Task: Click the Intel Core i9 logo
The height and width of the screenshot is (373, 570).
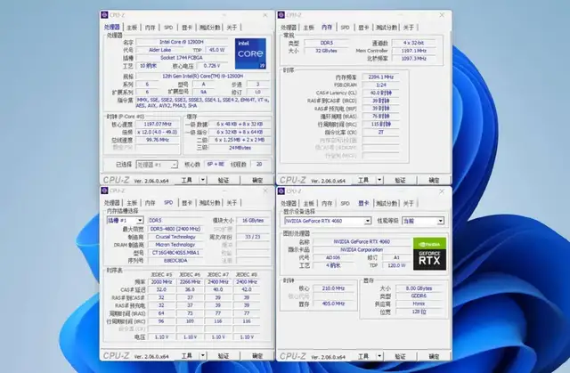Action: tap(250, 53)
